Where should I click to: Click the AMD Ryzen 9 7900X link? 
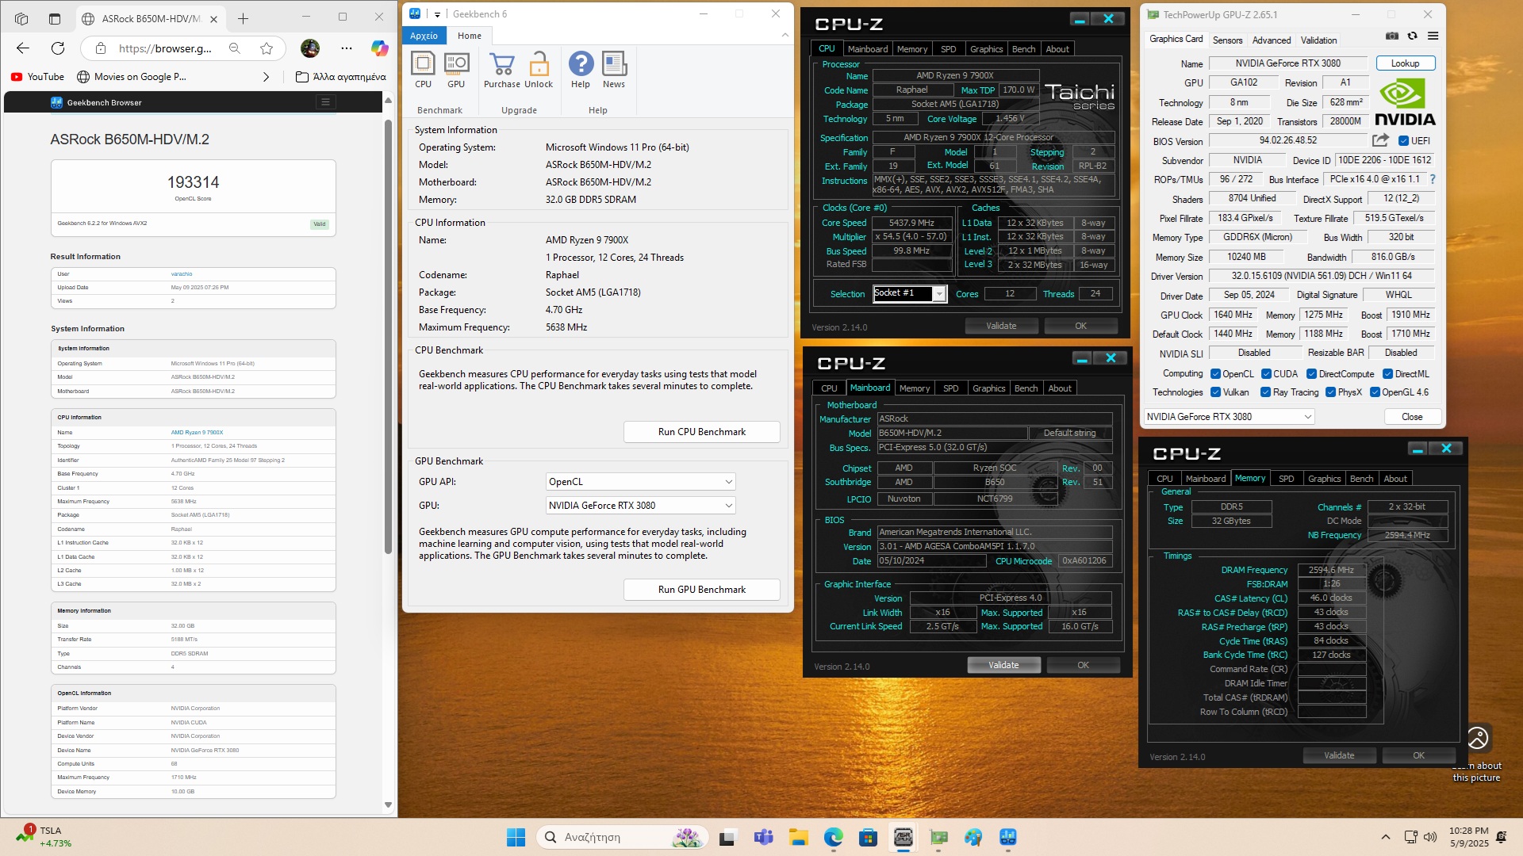pyautogui.click(x=197, y=433)
